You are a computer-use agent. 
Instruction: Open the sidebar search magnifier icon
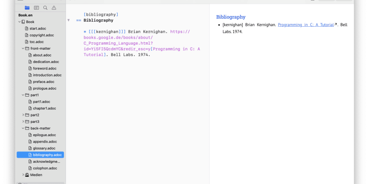tap(45, 8)
